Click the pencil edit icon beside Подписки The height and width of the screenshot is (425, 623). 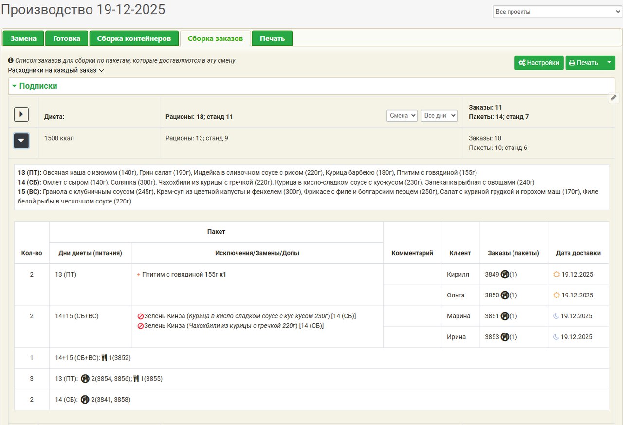[x=614, y=98]
